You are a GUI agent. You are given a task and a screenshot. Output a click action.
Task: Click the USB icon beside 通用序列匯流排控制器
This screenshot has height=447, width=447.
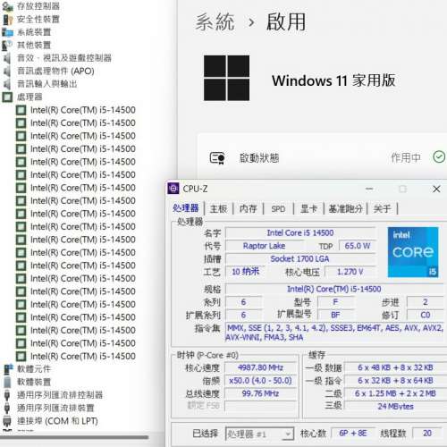click(x=7, y=395)
